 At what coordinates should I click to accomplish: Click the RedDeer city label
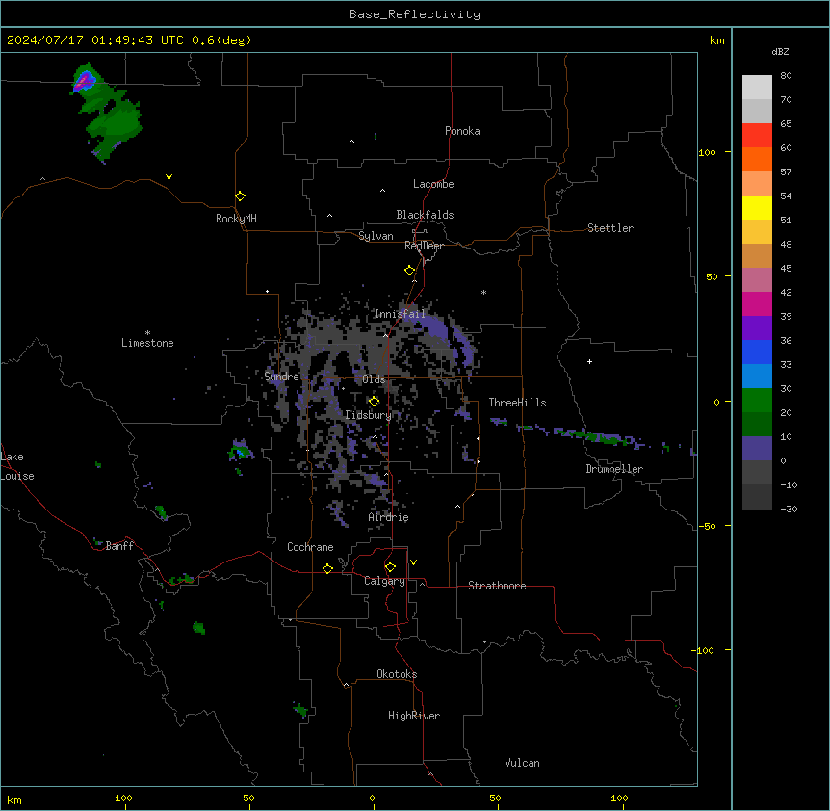pyautogui.click(x=424, y=246)
